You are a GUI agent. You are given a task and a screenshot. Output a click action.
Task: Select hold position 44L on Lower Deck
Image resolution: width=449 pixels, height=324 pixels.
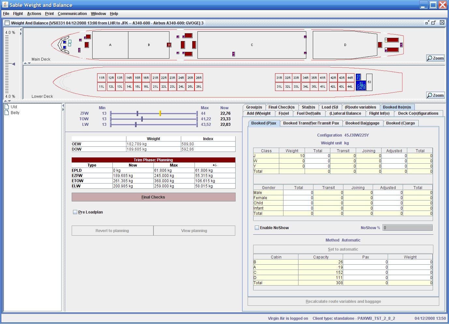point(350,87)
